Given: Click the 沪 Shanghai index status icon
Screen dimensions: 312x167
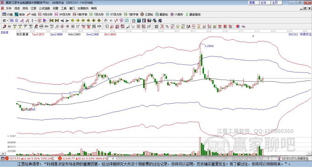Looking at the screenshot, I should click(7, 159).
